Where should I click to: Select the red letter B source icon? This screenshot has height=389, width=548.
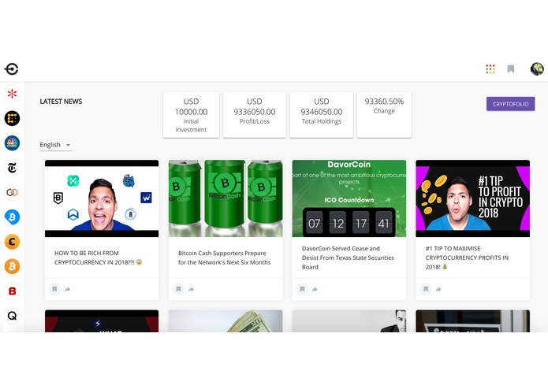point(13,291)
